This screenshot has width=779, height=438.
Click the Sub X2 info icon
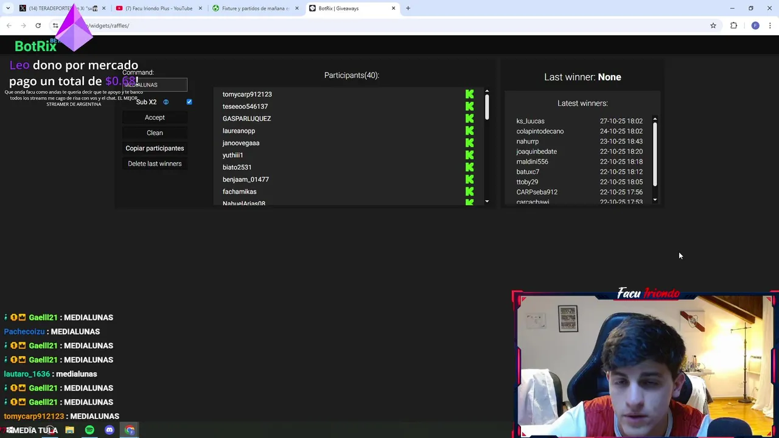166,102
